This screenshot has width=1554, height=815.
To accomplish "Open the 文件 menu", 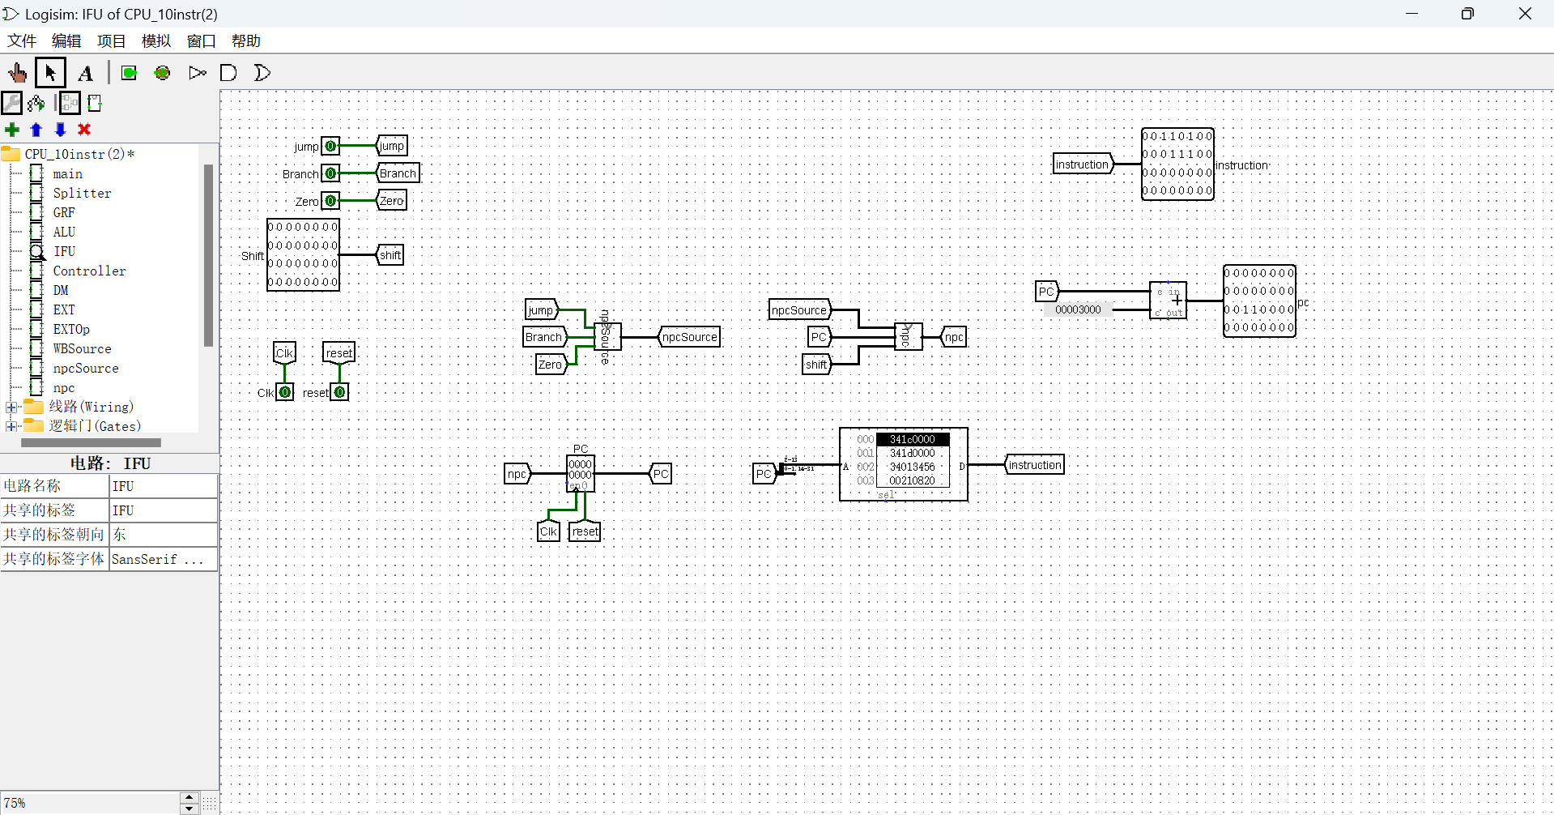I will click(x=22, y=41).
